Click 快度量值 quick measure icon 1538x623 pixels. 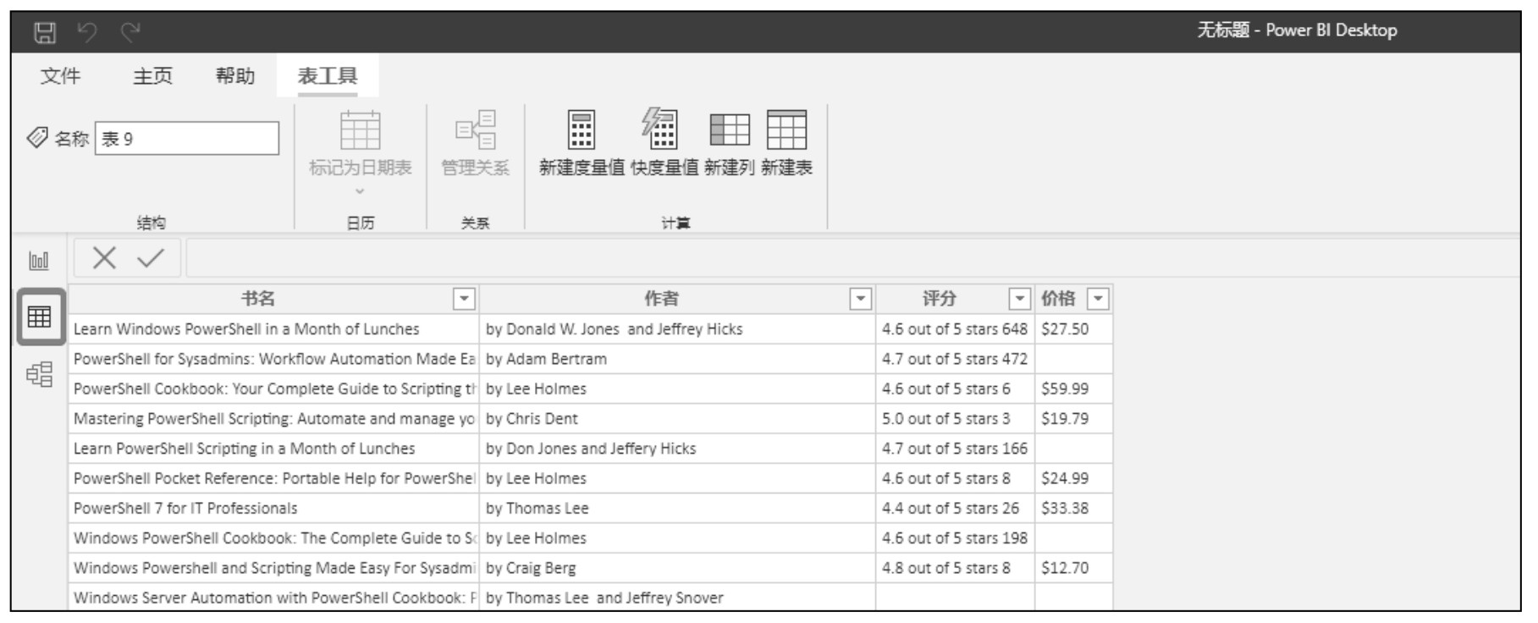660,129
